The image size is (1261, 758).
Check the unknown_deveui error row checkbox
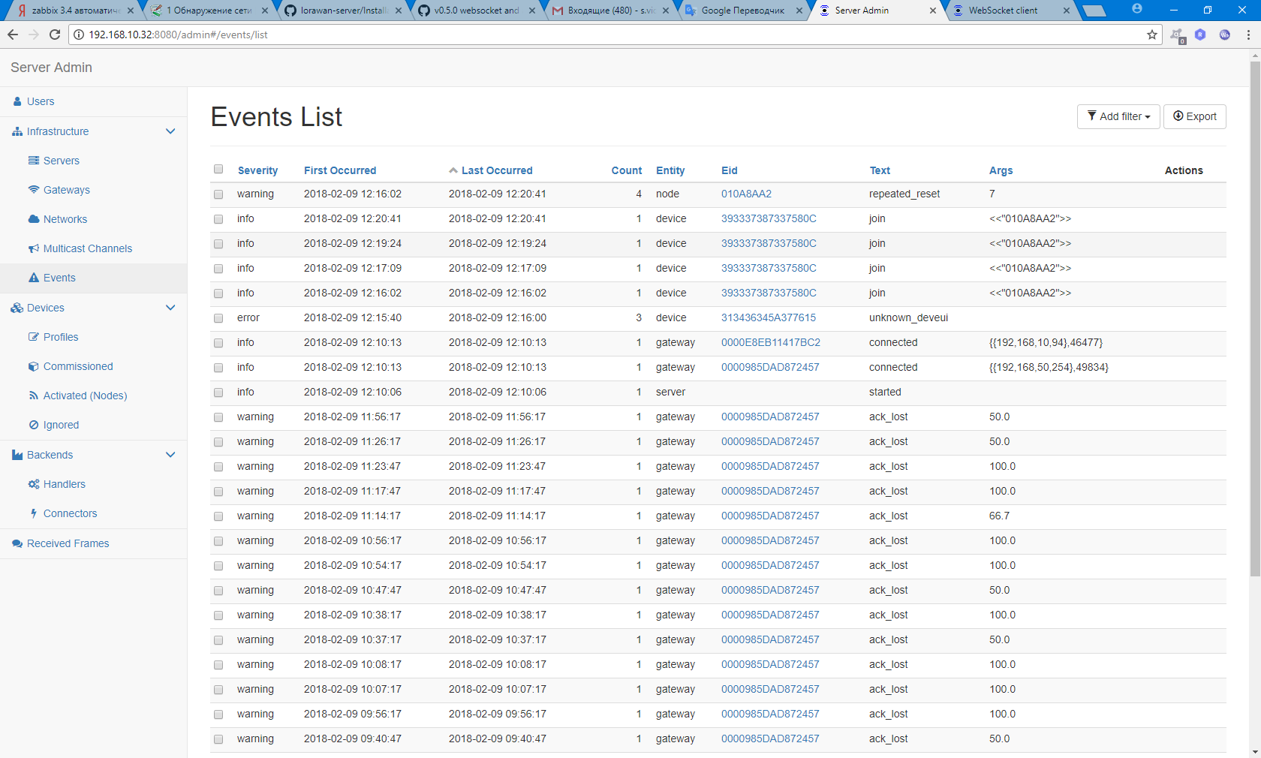218,318
